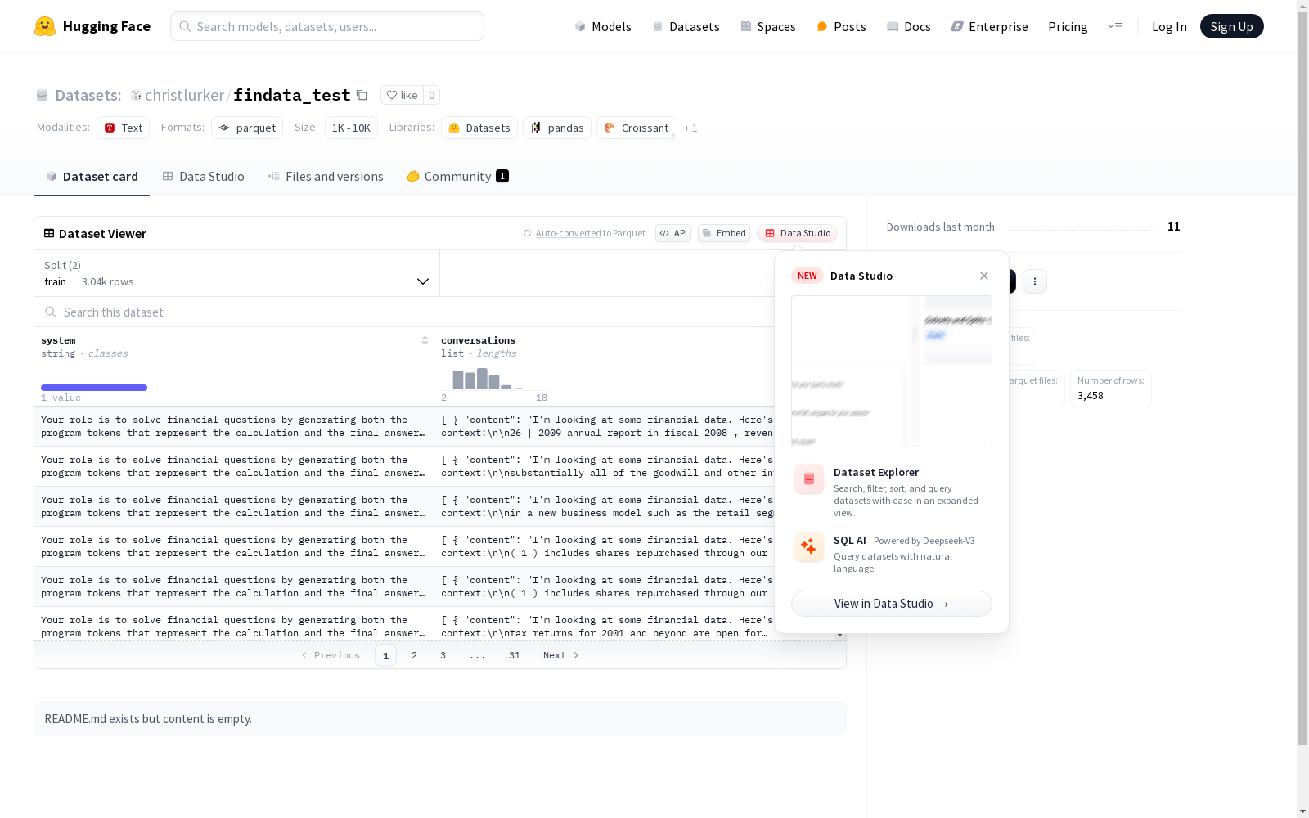Open the christlurker user profile link
The width and height of the screenshot is (1309, 818).
(x=184, y=95)
